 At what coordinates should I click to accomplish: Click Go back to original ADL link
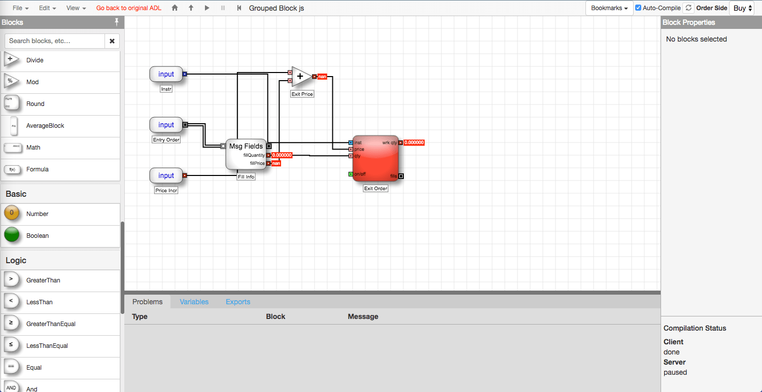[129, 8]
